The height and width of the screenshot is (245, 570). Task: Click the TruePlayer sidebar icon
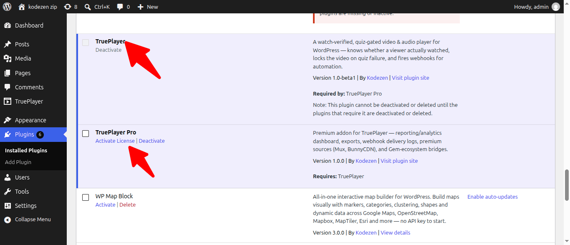point(8,101)
